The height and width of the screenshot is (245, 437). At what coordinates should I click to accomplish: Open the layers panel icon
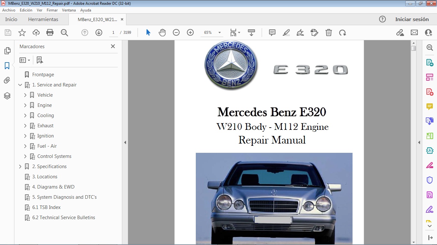[7, 95]
